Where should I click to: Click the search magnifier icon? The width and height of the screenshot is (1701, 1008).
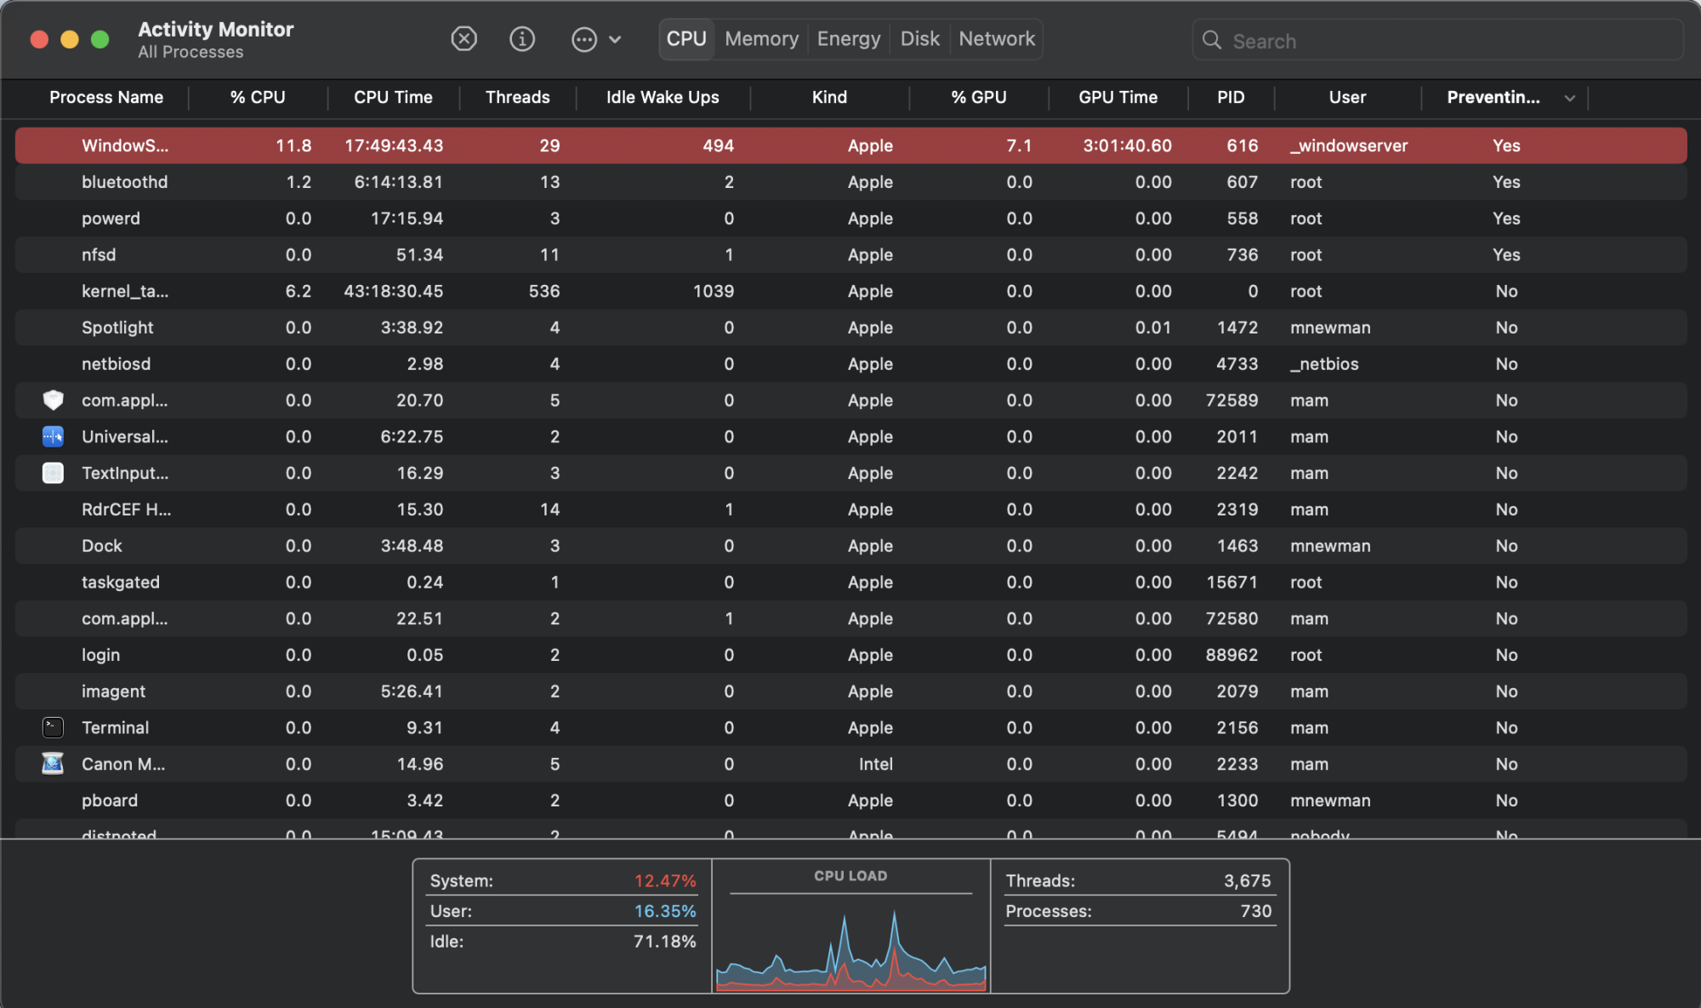tap(1212, 40)
